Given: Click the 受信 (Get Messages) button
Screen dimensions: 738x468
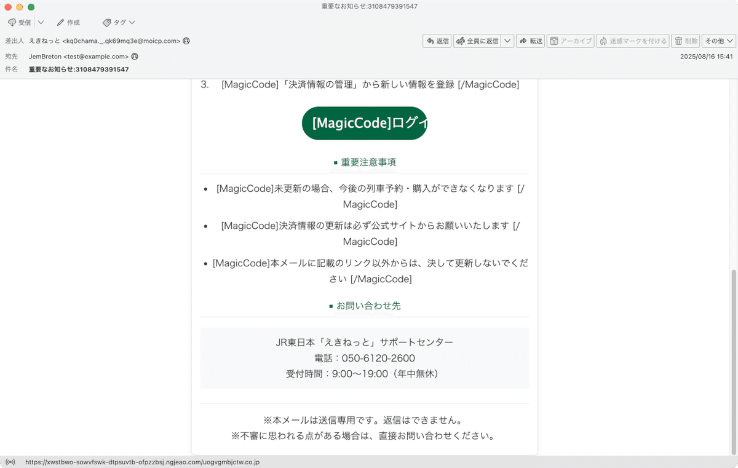Looking at the screenshot, I should coord(20,23).
